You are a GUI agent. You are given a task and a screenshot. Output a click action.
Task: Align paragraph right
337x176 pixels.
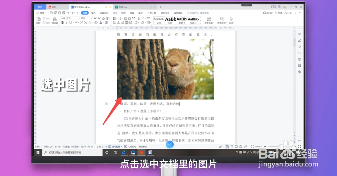tap(122, 23)
